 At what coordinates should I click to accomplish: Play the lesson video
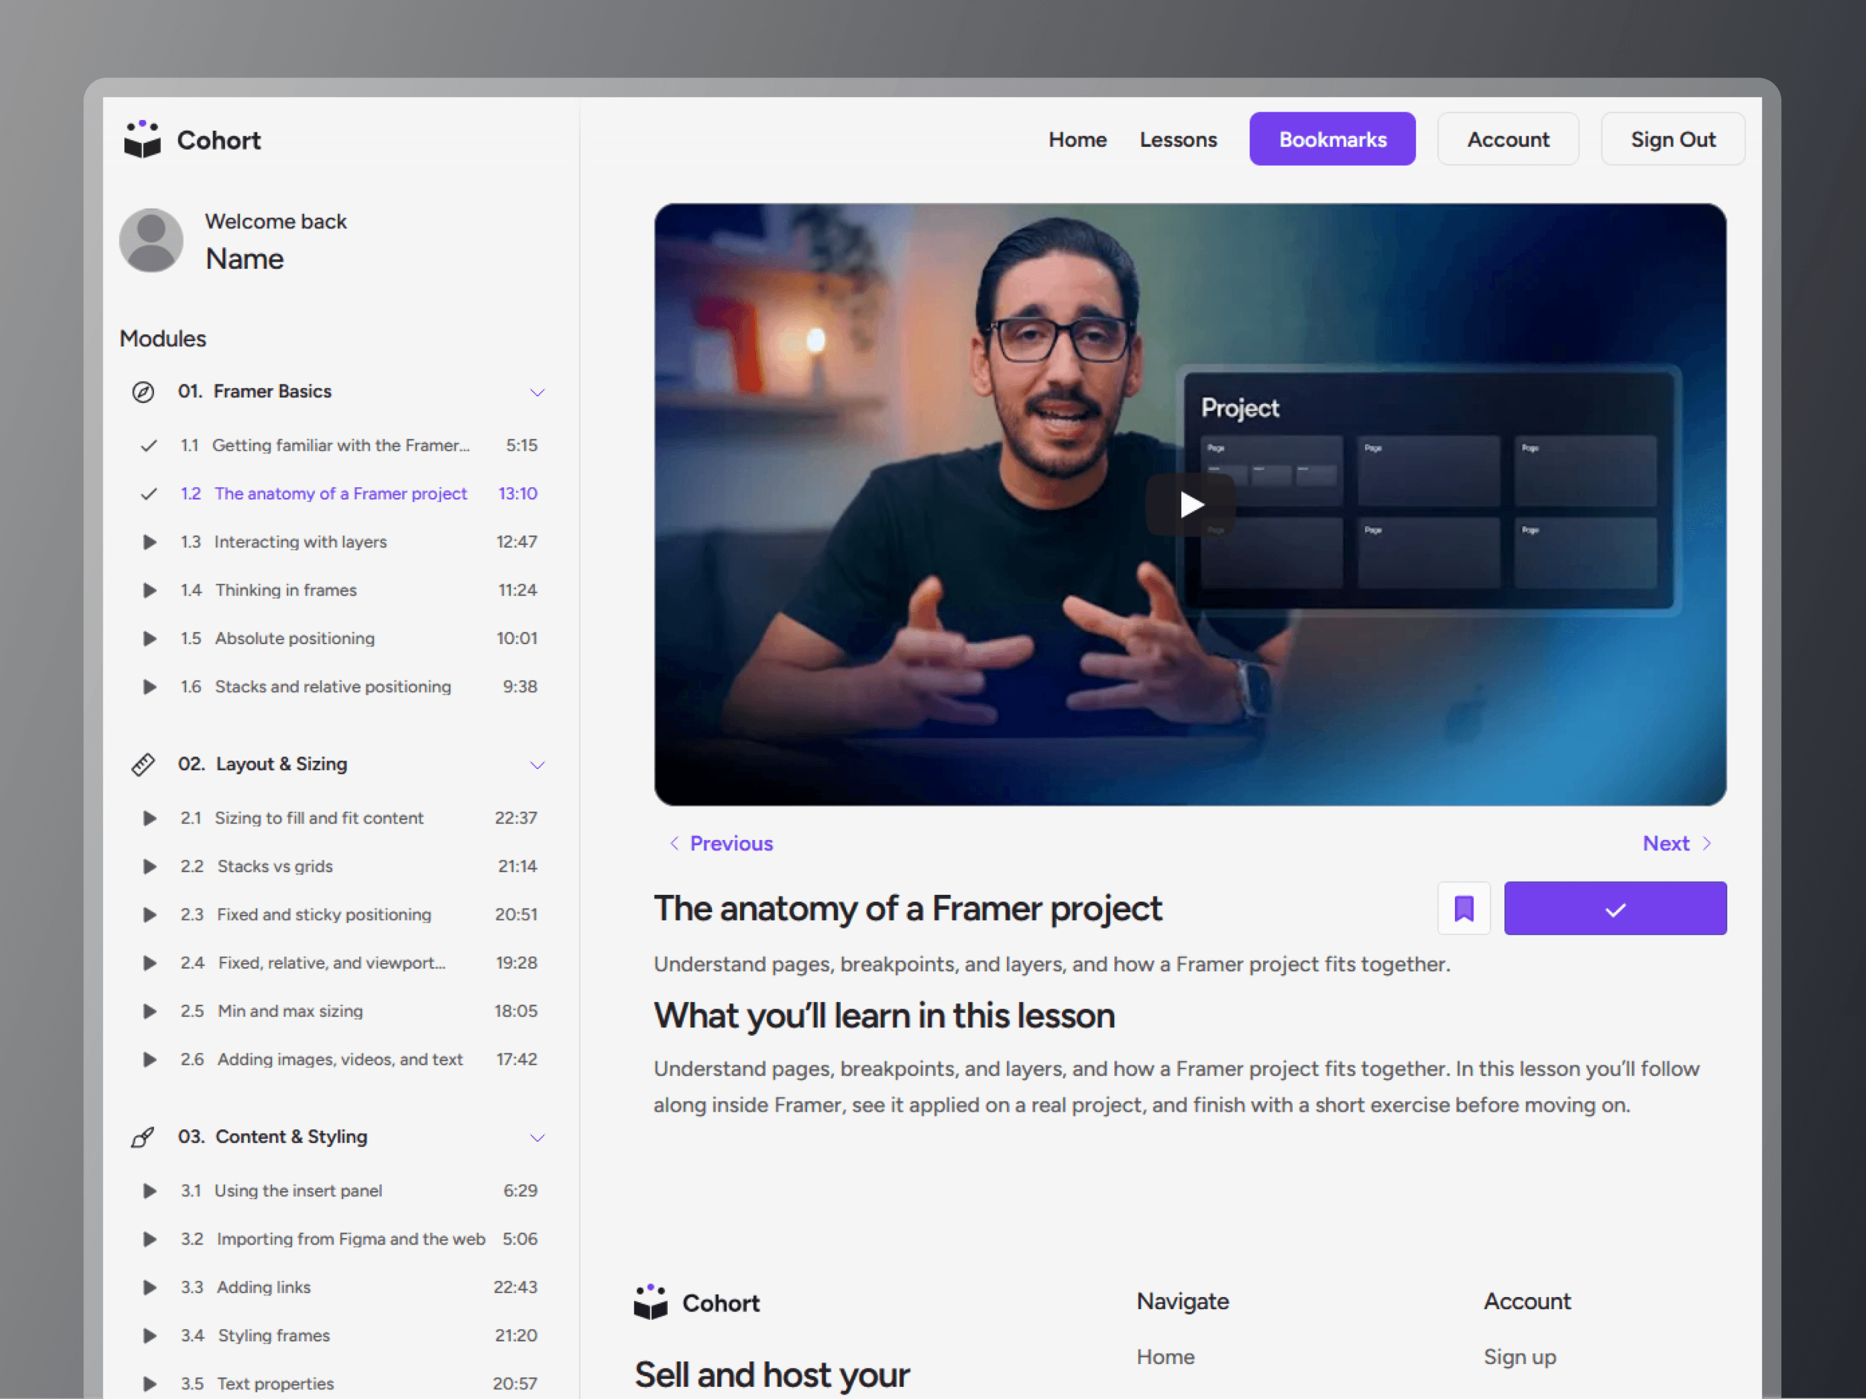[1190, 504]
